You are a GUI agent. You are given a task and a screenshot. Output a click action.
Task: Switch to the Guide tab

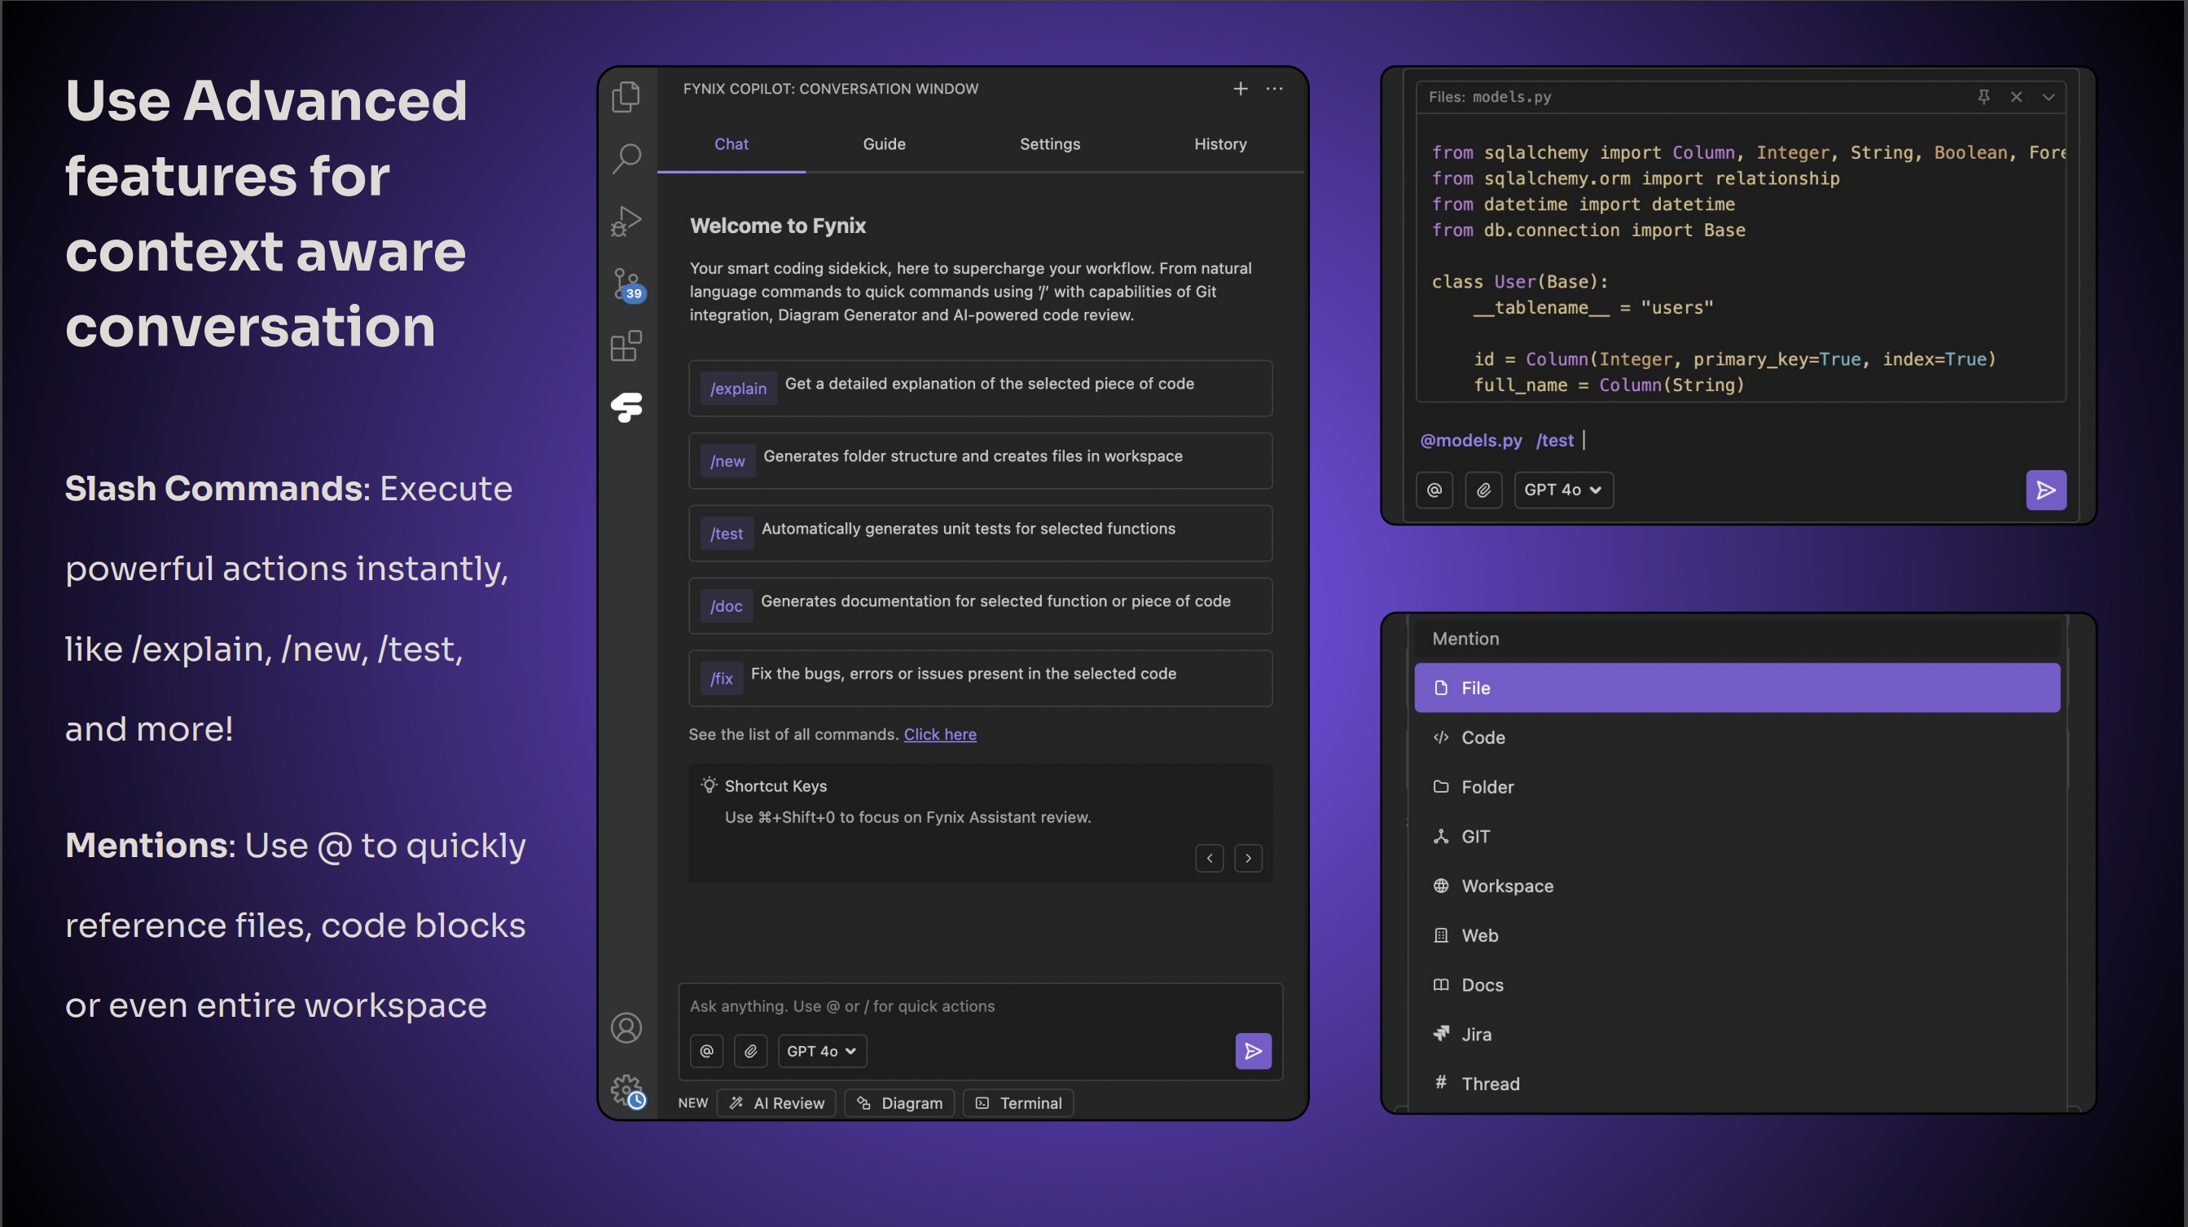[x=883, y=144]
